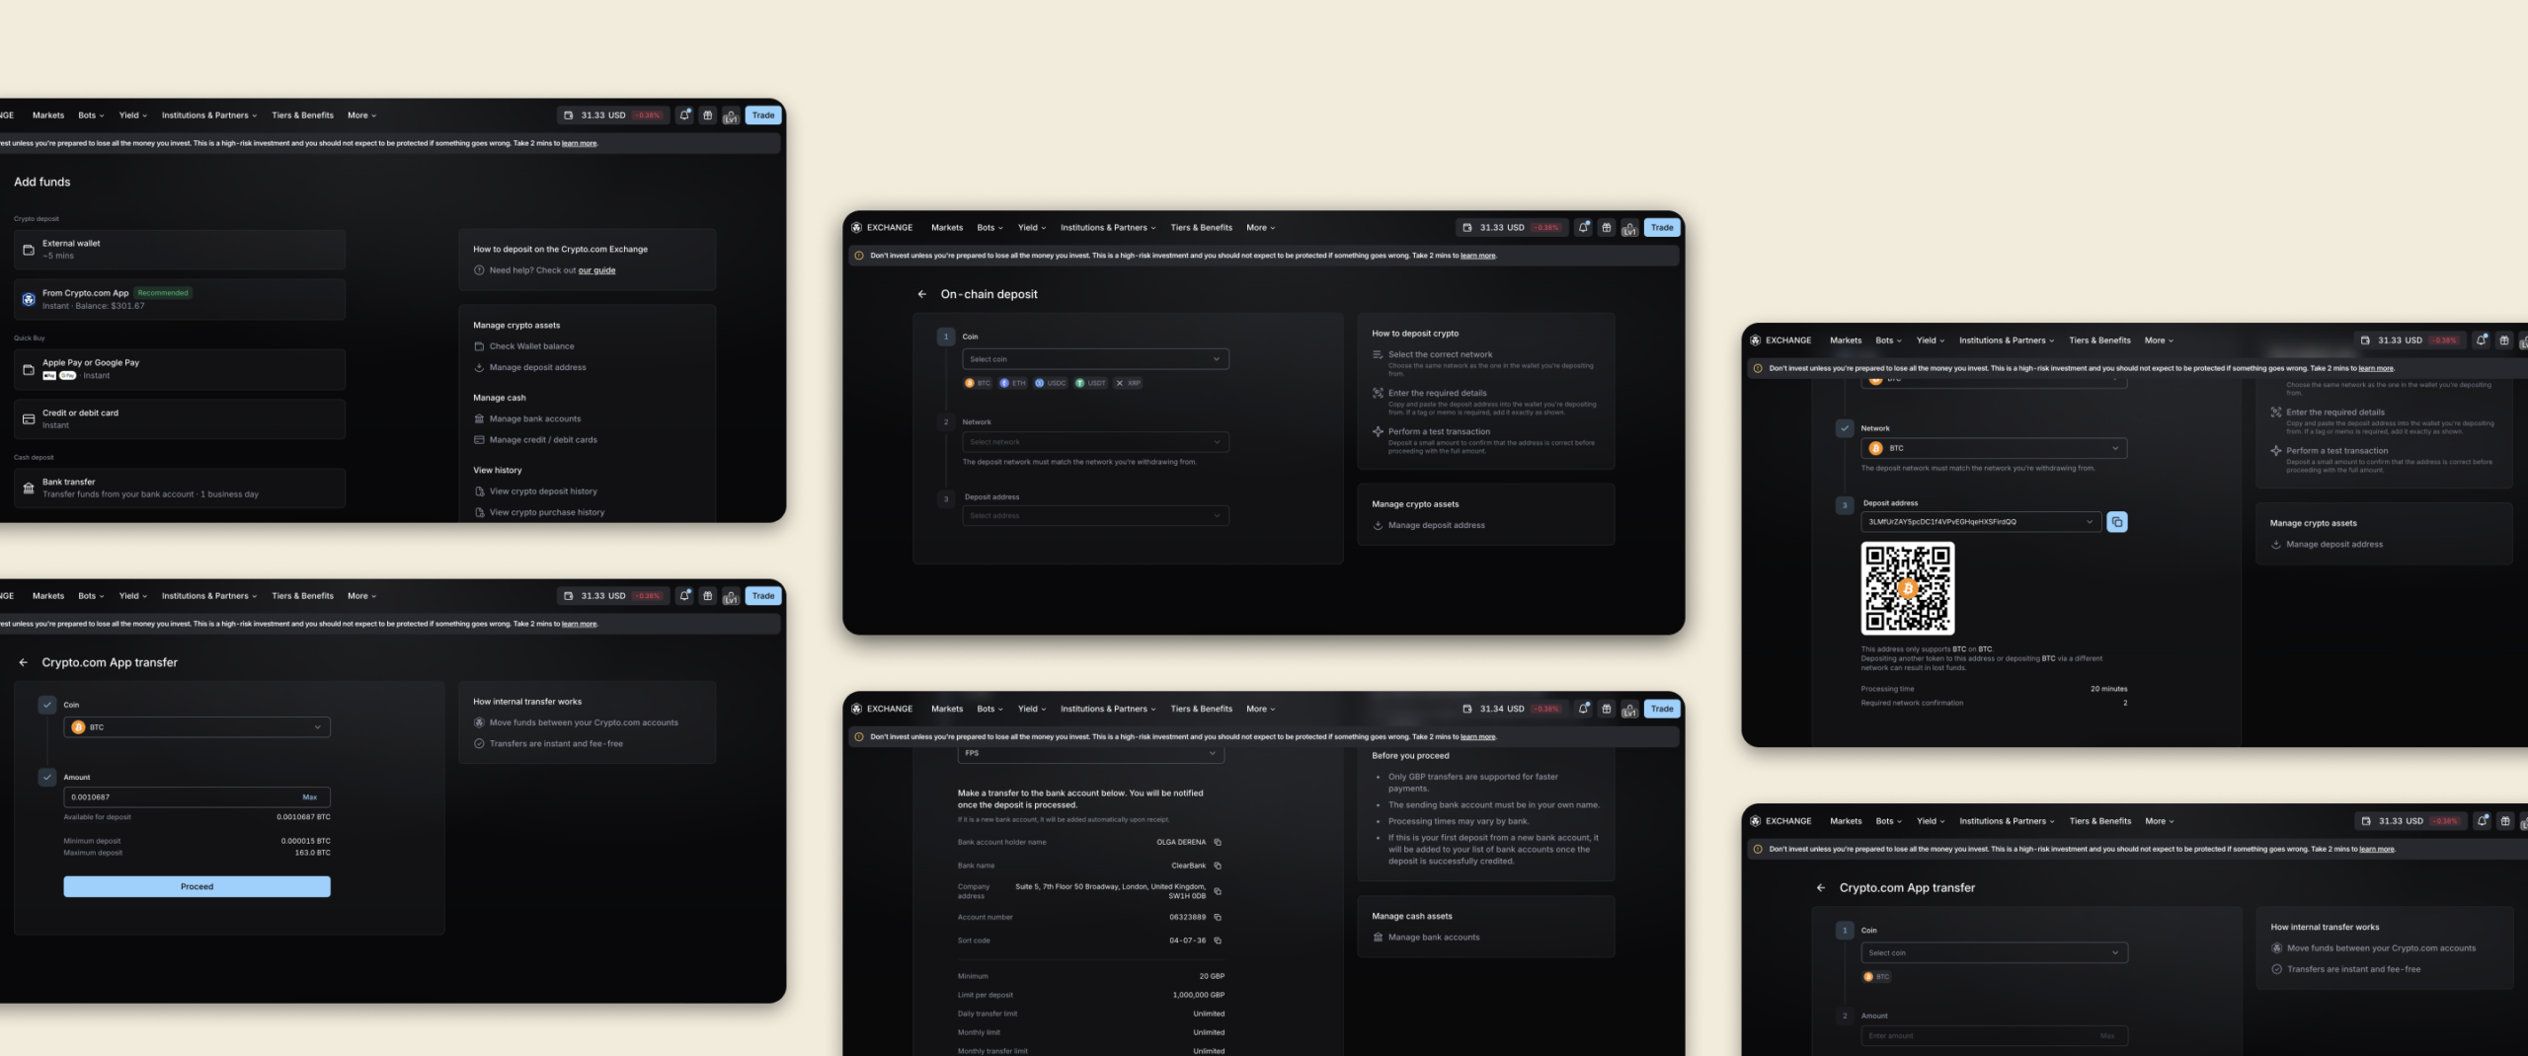Choose XRP quick-select chip in On-chain deposit
The height and width of the screenshot is (1056, 2528).
(x=1128, y=383)
